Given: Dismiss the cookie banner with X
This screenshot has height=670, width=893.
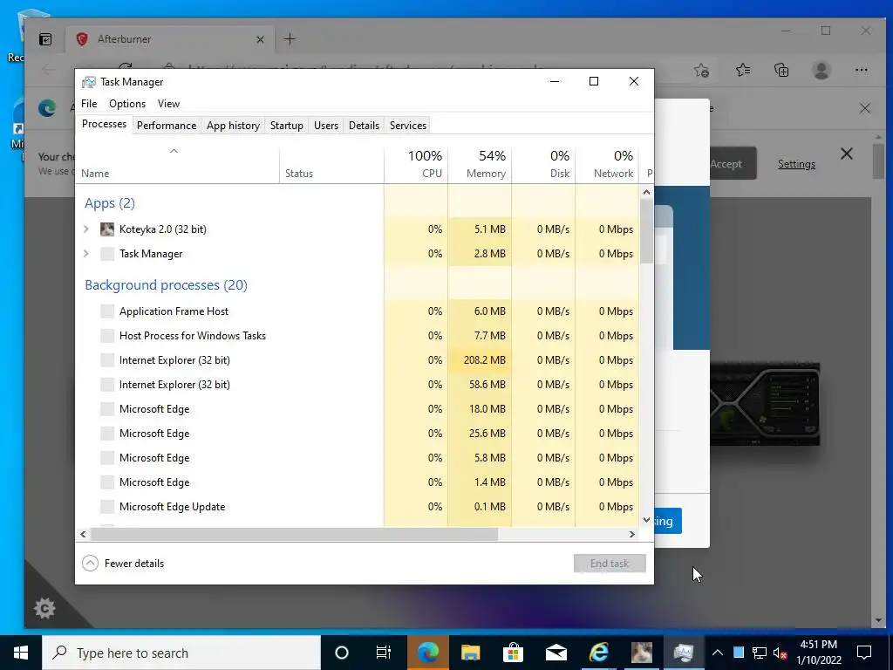Looking at the screenshot, I should (847, 154).
